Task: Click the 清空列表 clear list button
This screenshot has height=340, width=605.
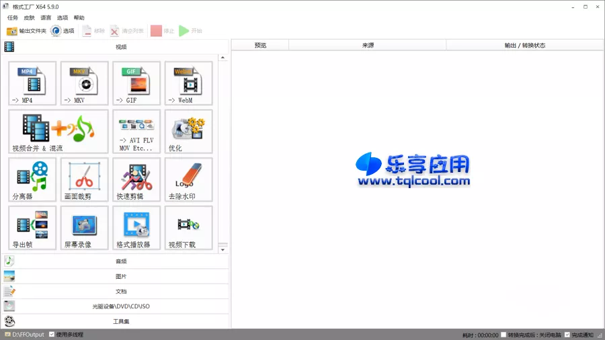Action: pos(126,31)
